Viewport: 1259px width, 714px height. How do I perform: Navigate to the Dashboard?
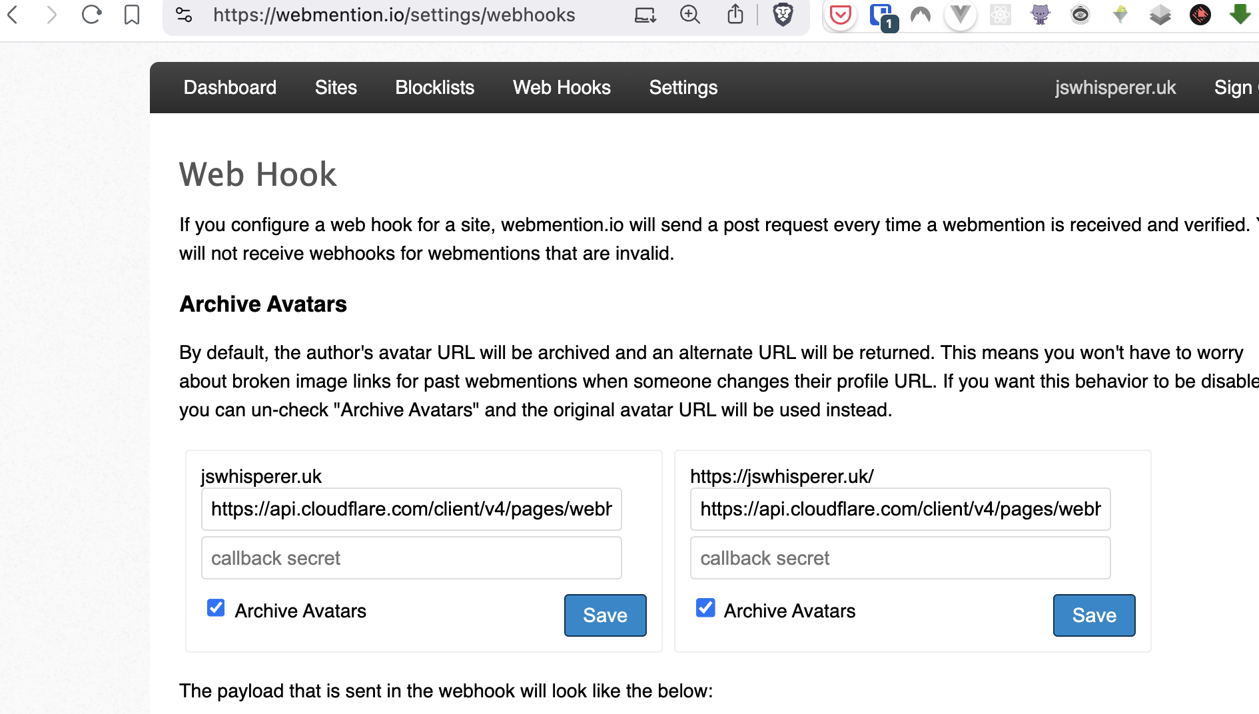230,87
